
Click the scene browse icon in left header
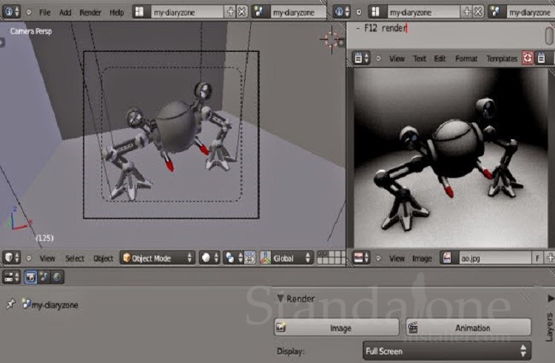(x=260, y=12)
